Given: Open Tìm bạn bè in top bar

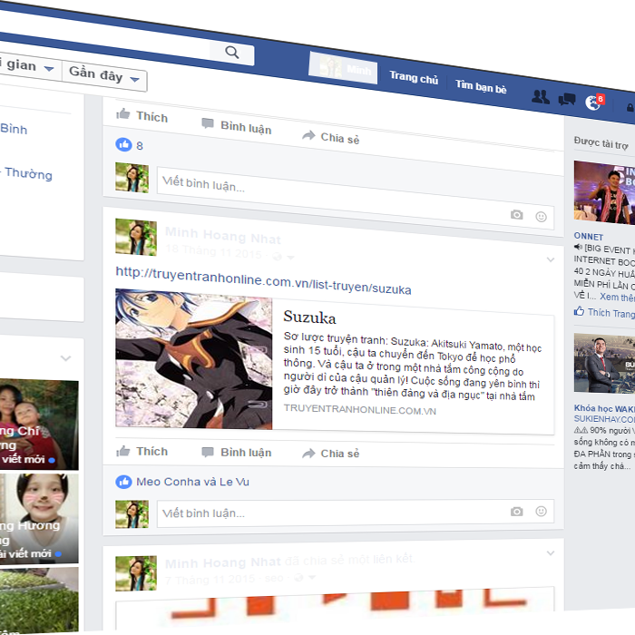Looking at the screenshot, I should (x=481, y=86).
